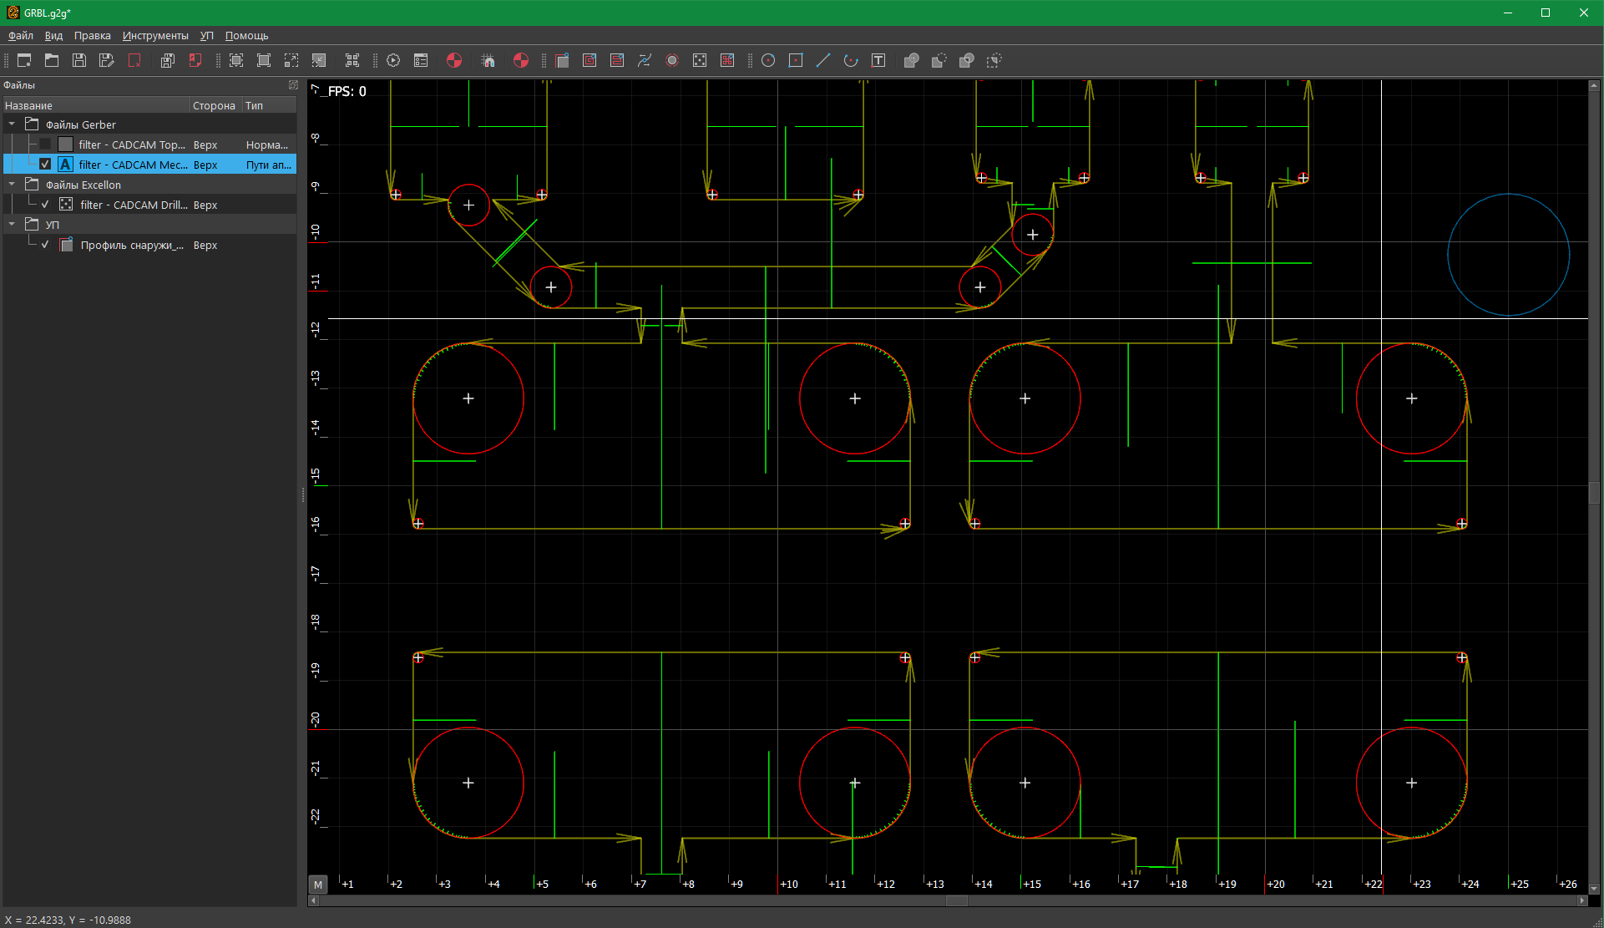1604x928 pixels.
Task: Enable the filter CADCAM Top layer checkbox
Action: (x=45, y=145)
